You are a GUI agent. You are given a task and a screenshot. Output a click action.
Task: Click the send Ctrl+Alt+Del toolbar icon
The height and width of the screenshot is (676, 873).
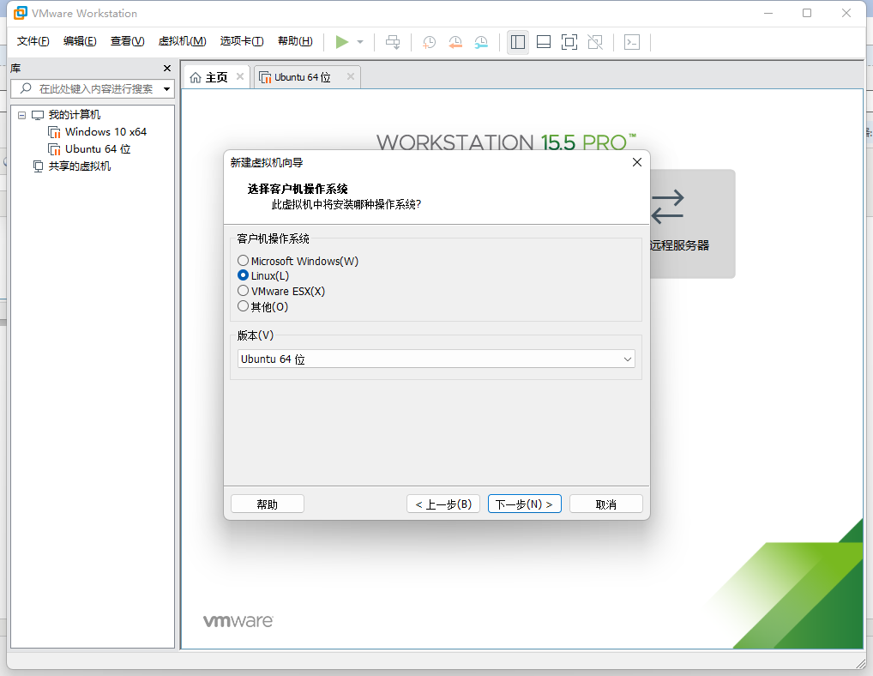pos(393,42)
